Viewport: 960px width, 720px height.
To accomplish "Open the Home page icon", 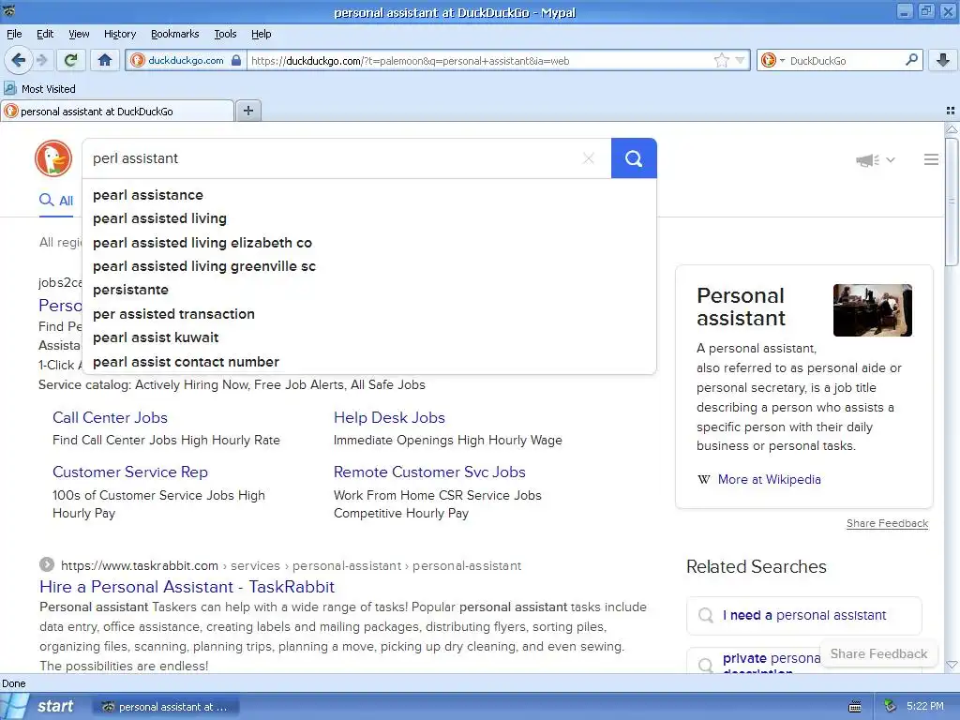I will click(105, 60).
